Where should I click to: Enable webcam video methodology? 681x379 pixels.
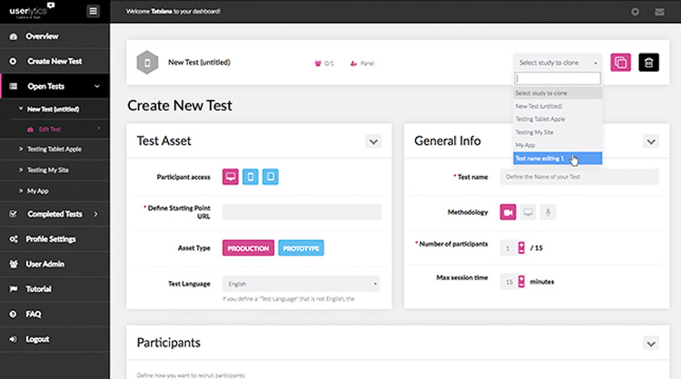pos(508,212)
